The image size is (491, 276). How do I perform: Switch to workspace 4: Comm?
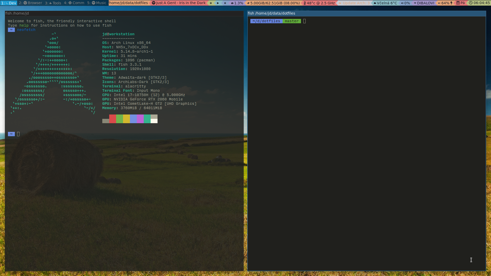[x=74, y=3]
